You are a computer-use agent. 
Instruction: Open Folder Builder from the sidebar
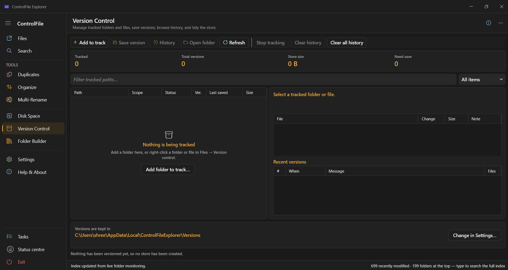[33, 141]
